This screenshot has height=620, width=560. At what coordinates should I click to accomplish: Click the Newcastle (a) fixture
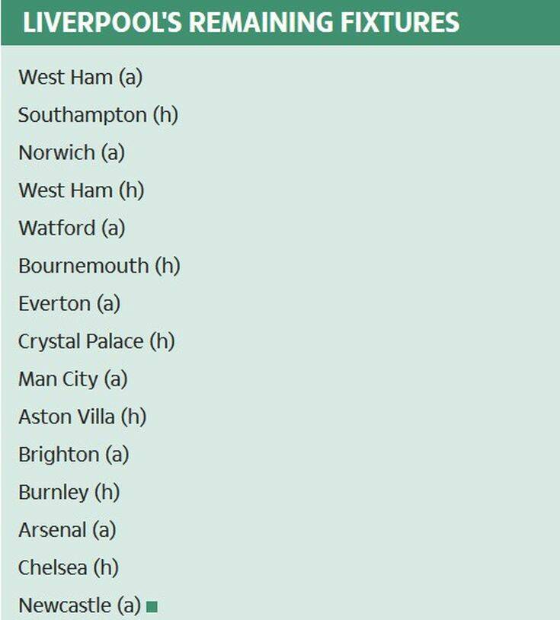(x=79, y=606)
